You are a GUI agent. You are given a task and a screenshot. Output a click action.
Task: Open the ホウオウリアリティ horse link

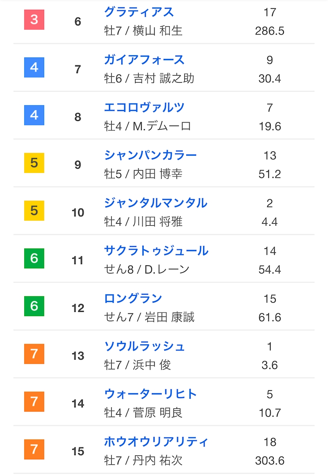[x=156, y=442]
